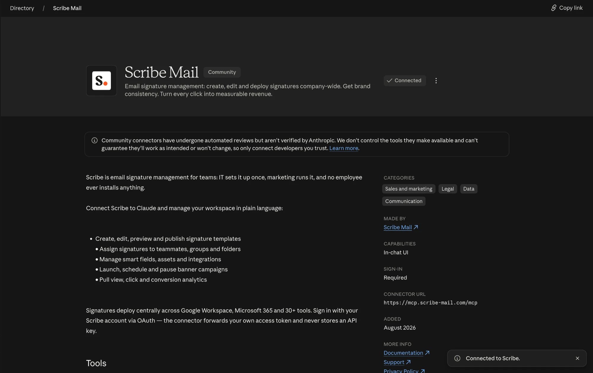This screenshot has height=373, width=593.
Task: Click 'Pull view, click and conversion analytics'
Action: (153, 280)
